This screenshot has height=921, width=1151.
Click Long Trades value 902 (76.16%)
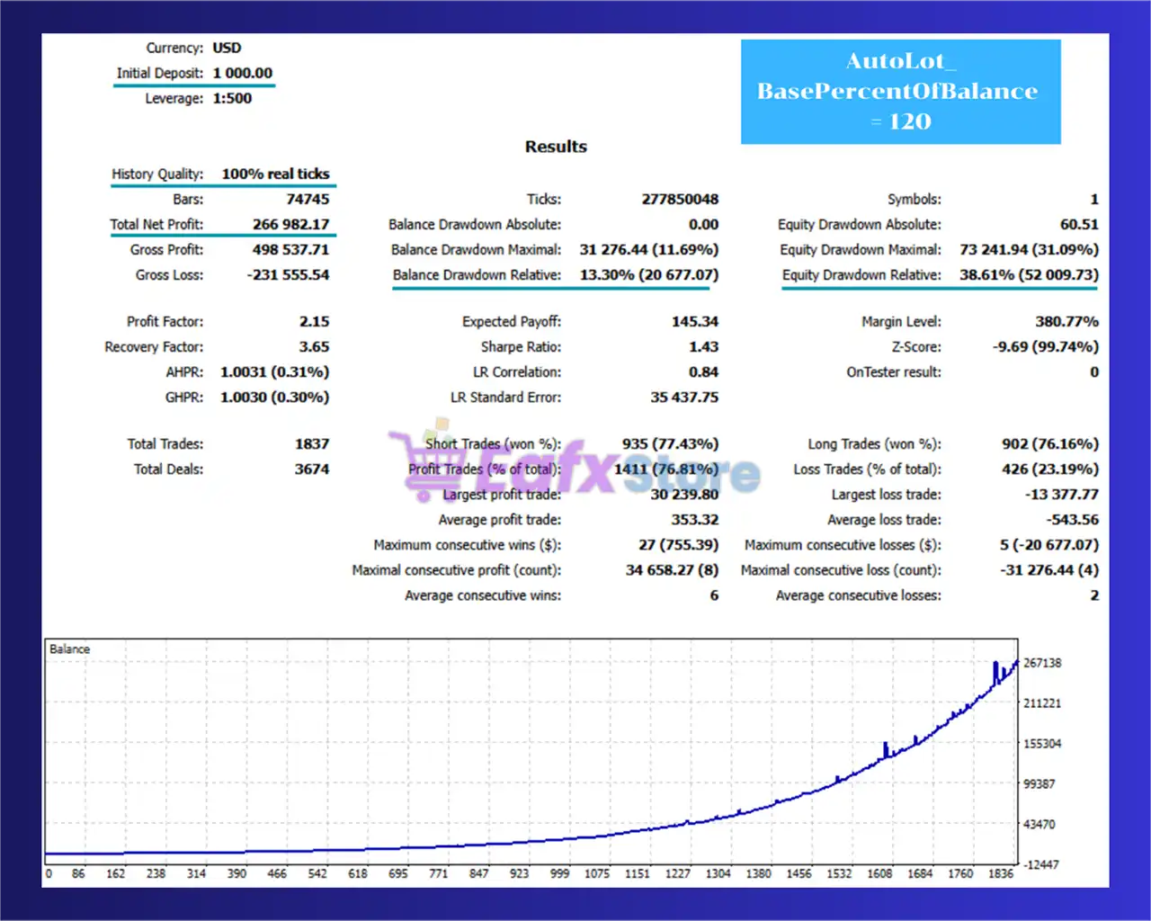pos(1050,443)
